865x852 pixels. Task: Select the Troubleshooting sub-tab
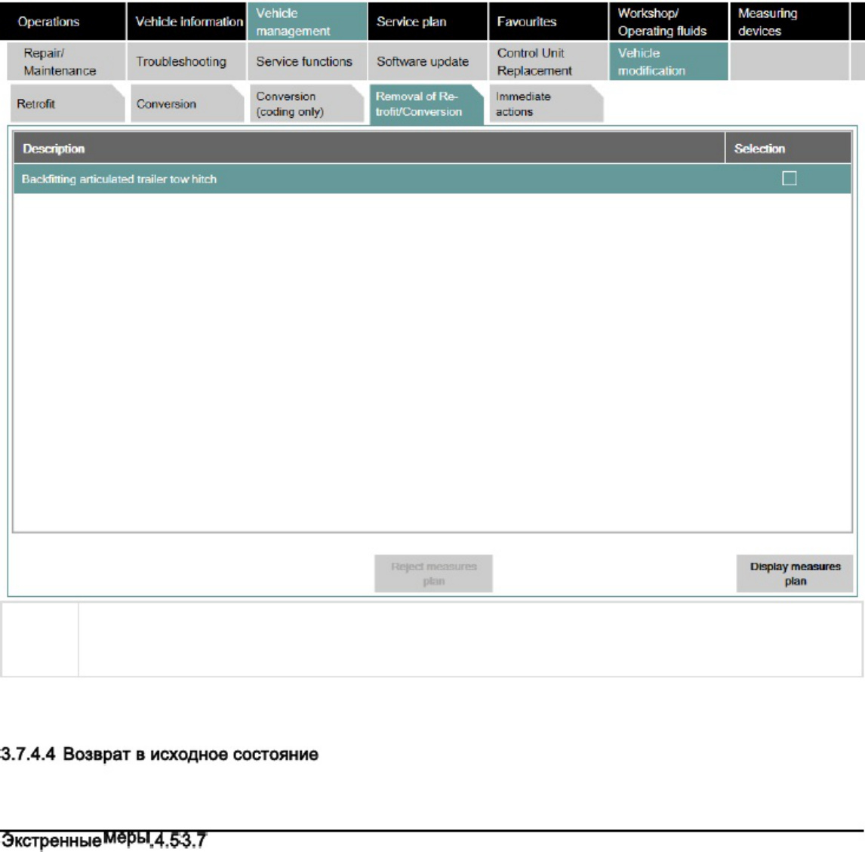click(187, 62)
